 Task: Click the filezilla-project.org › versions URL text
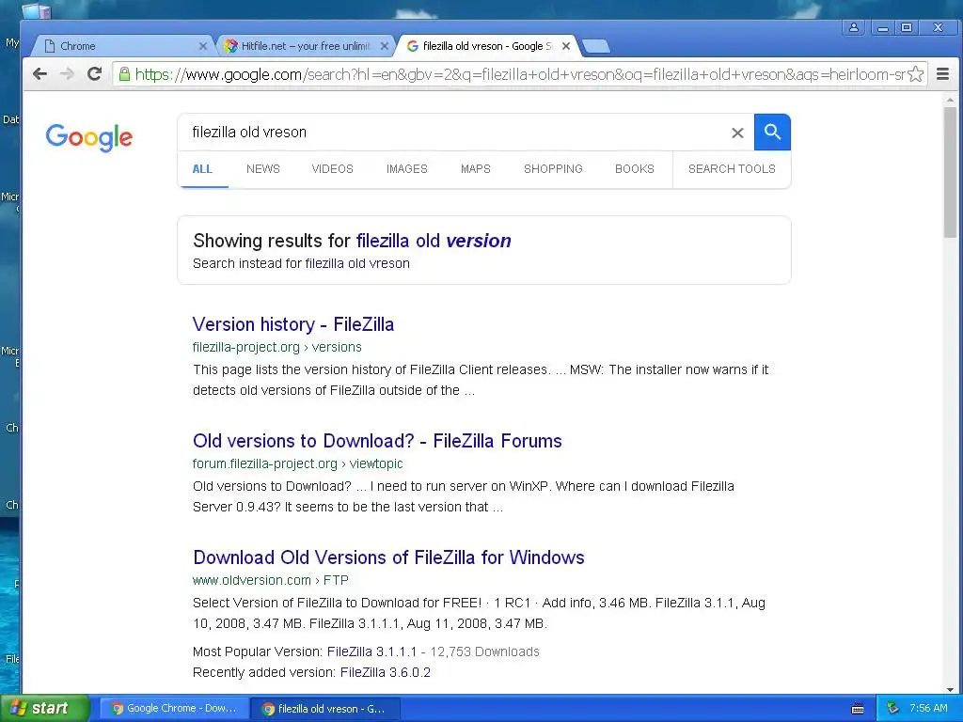pyautogui.click(x=277, y=347)
